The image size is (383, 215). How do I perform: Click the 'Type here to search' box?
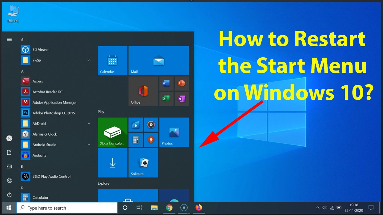coord(67,208)
